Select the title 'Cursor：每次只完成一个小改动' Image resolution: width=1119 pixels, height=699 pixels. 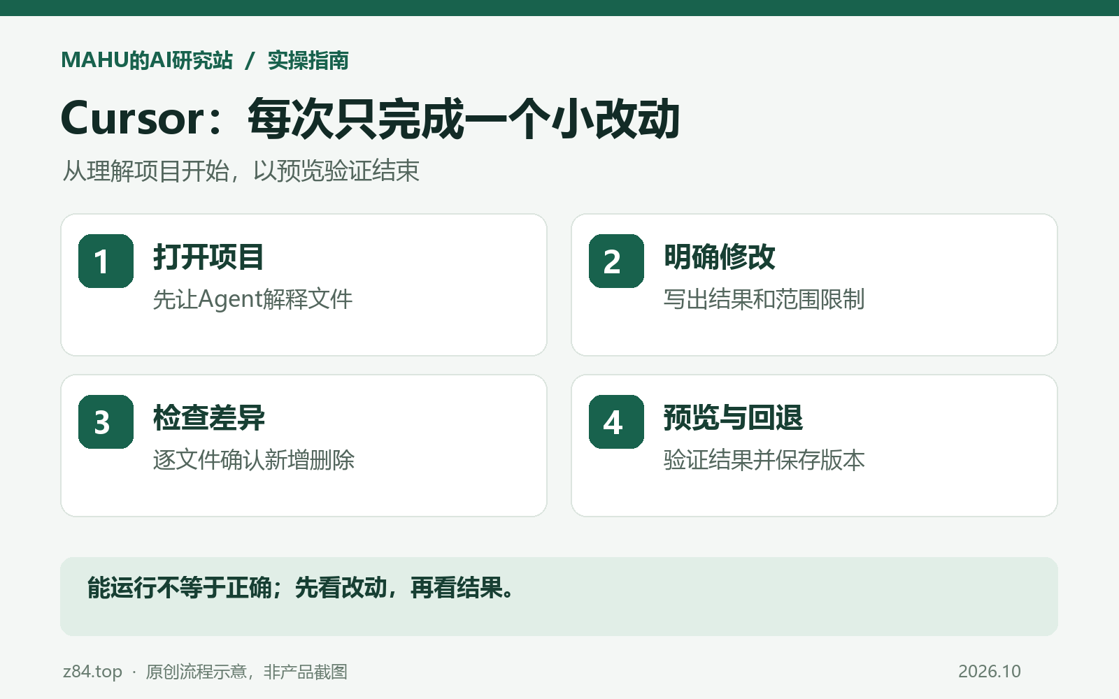click(x=371, y=118)
